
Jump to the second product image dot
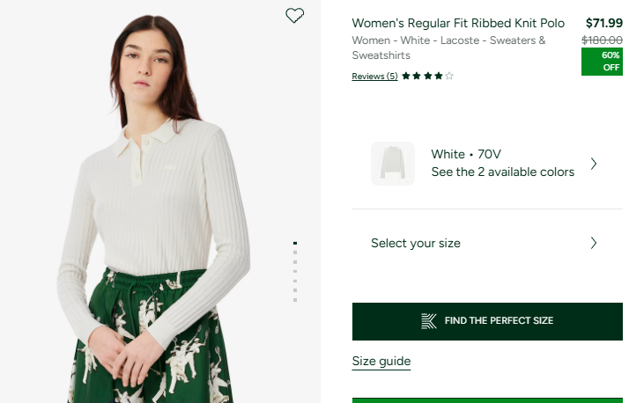295,253
